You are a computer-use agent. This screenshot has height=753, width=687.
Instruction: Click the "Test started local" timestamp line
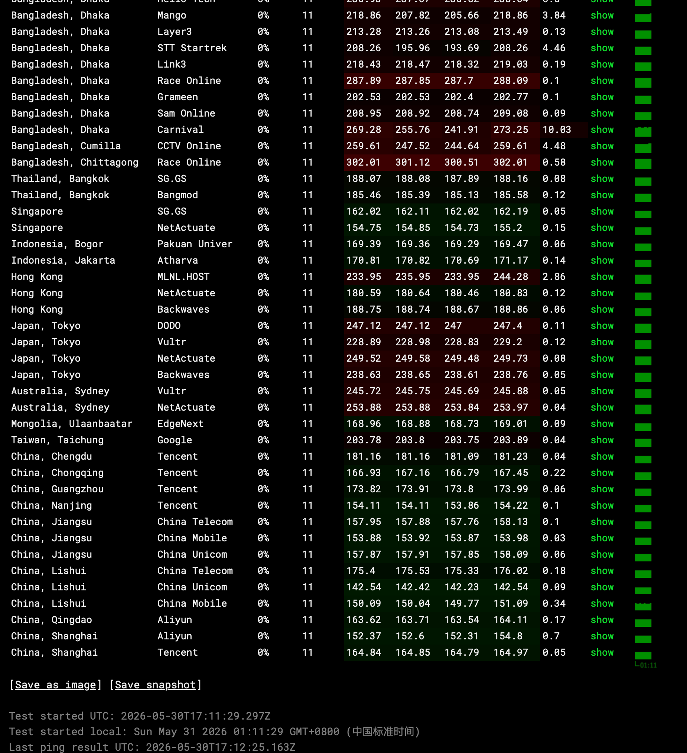[214, 731]
